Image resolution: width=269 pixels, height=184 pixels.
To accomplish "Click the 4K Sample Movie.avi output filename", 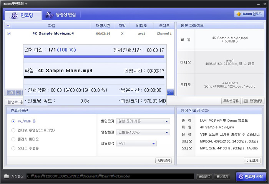I will [217, 127].
